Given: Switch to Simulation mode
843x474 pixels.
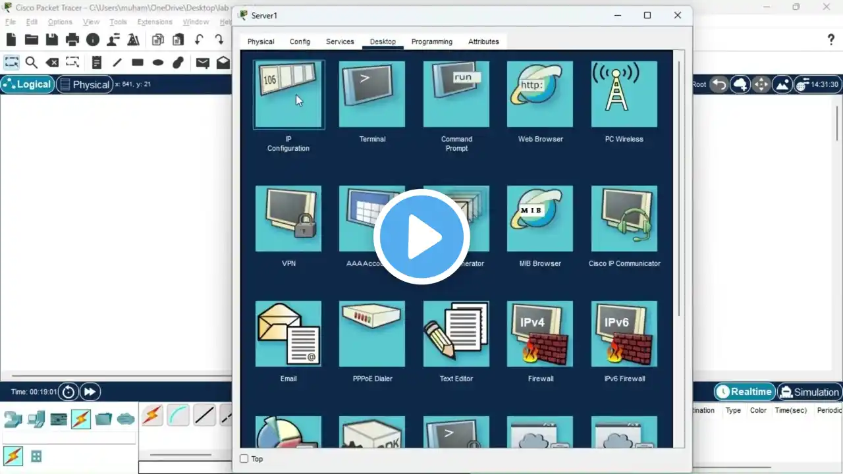Looking at the screenshot, I should pyautogui.click(x=809, y=392).
